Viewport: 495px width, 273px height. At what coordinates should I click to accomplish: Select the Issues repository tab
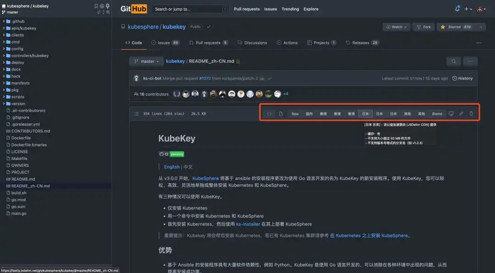point(165,43)
